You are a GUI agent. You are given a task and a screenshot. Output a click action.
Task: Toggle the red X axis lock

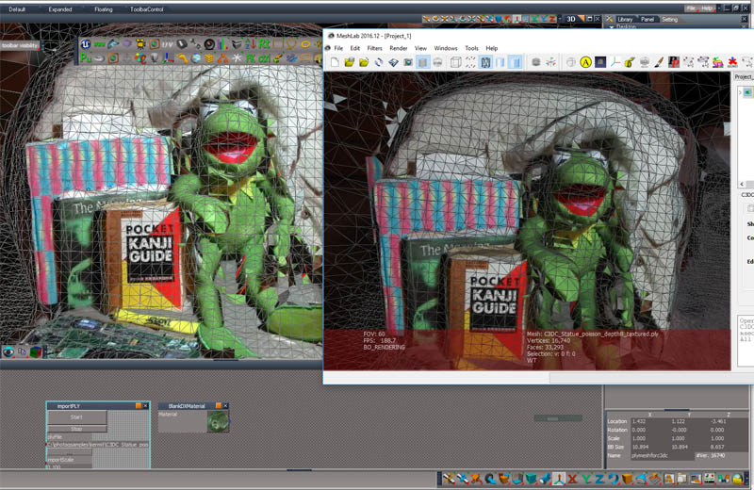(x=572, y=479)
